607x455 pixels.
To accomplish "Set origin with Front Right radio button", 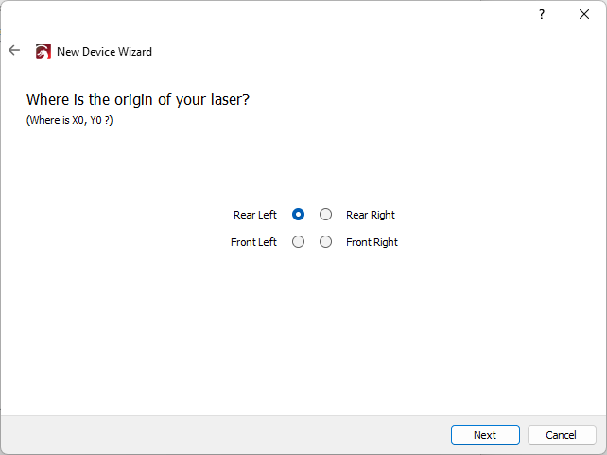I will pos(326,242).
